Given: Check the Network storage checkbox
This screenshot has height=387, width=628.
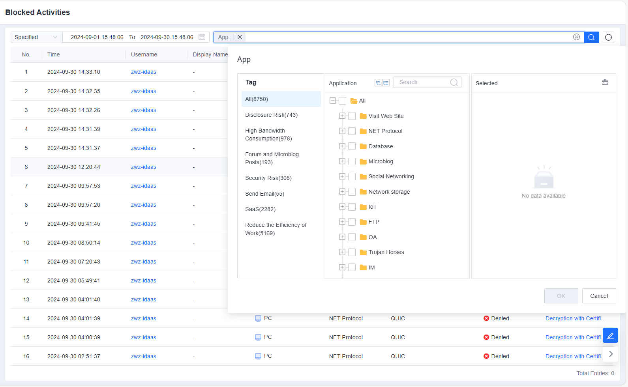Looking at the screenshot, I should click(x=352, y=192).
